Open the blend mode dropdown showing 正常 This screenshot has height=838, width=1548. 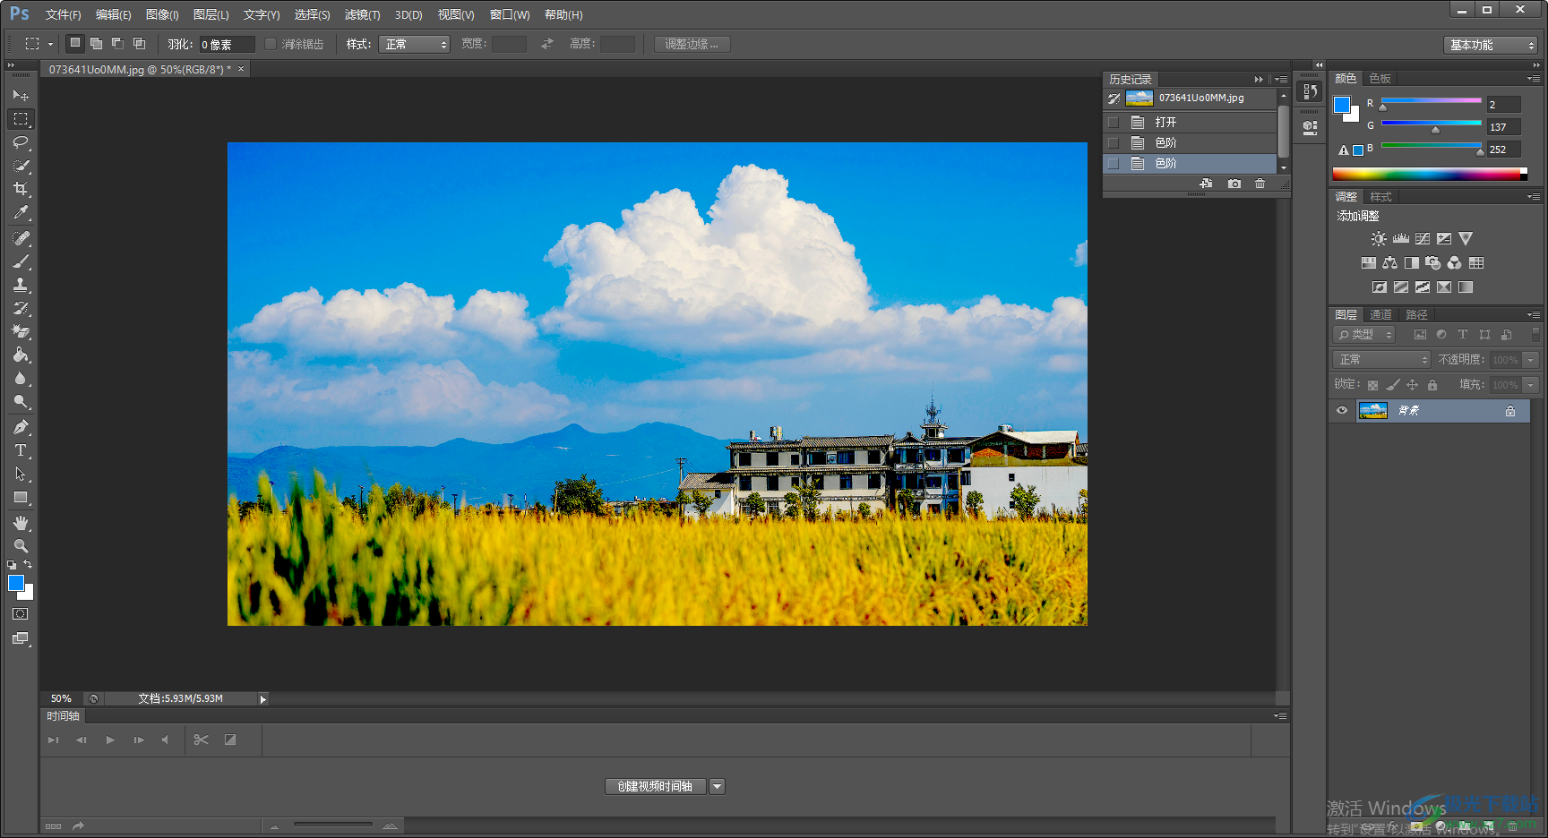pos(1380,359)
